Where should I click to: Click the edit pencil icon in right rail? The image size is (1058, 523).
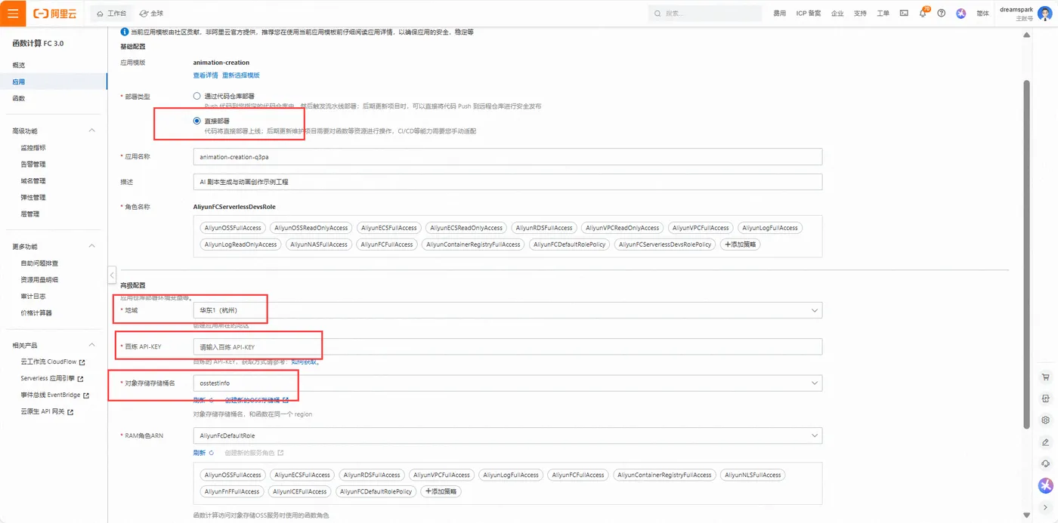click(x=1046, y=442)
